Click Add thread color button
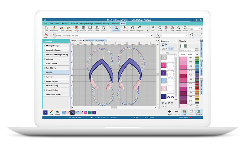Image resolution: width=245 pixels, height=147 pixels. pyautogui.click(x=170, y=112)
